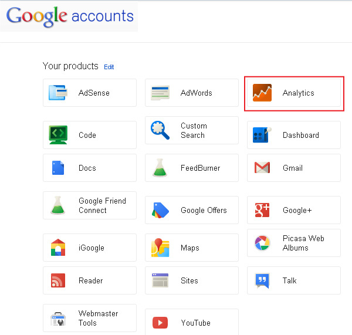Open the Dashboard text link
The width and height of the screenshot is (352, 335).
tap(300, 135)
